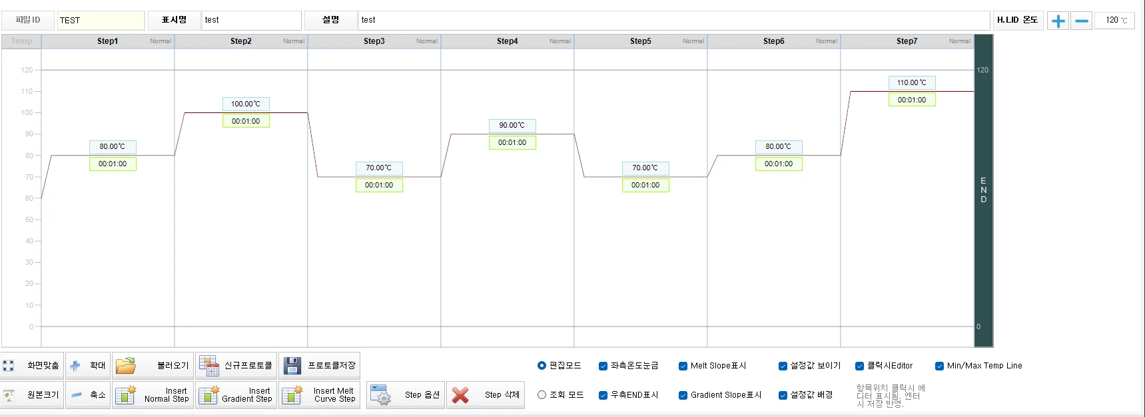Click the 확대 zoom-in icon
This screenshot has height=417, width=1145.
pos(75,366)
